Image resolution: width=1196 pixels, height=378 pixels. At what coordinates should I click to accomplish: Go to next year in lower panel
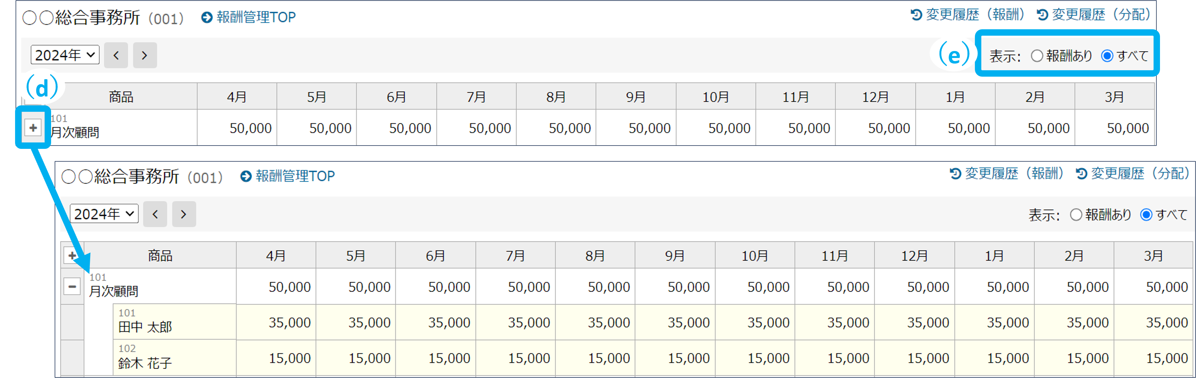(x=183, y=214)
